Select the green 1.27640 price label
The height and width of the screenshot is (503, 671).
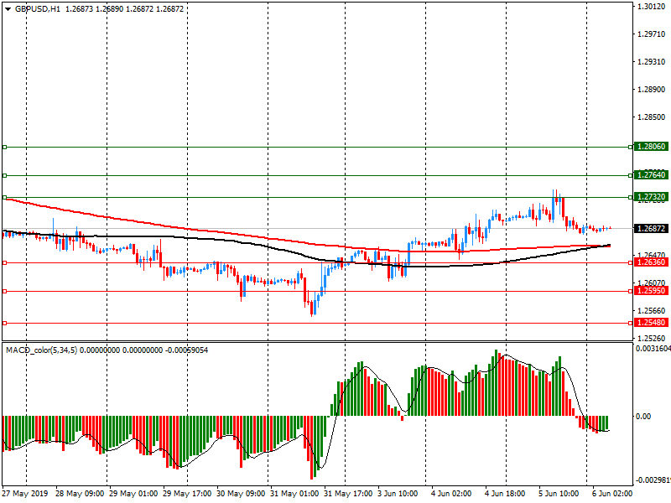[x=651, y=175]
